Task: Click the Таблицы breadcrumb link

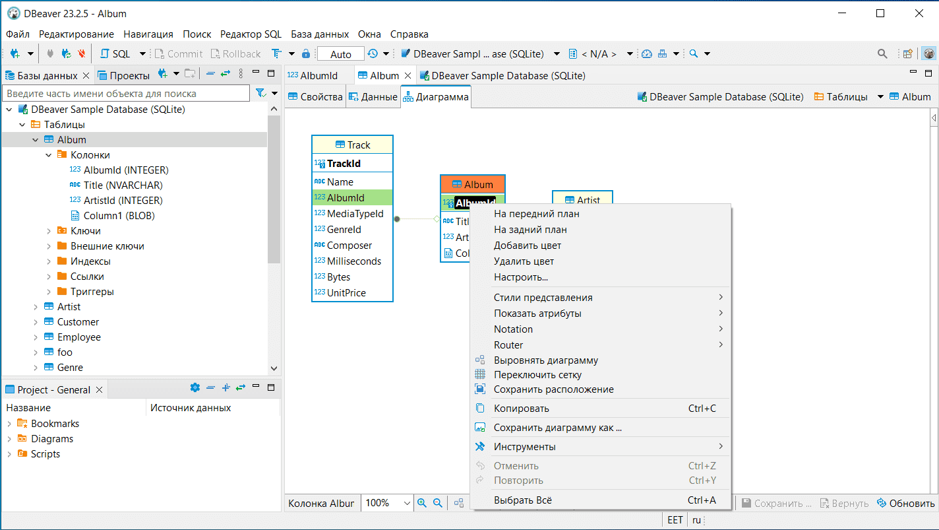Action: click(841, 97)
